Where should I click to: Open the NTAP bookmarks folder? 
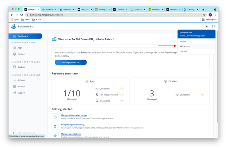coord(37,20)
